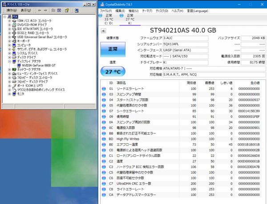Image resolution: width=267 pixels, height=204 pixels.
Task: Click status orb for BD High Fly Writes
Action: (104, 139)
